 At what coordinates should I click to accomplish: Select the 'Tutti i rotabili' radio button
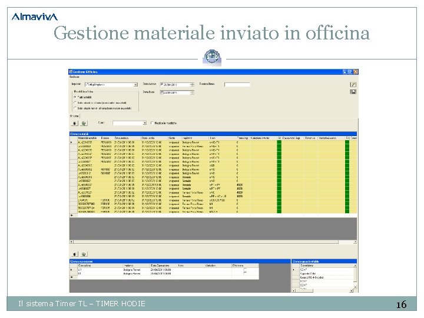tap(75, 97)
